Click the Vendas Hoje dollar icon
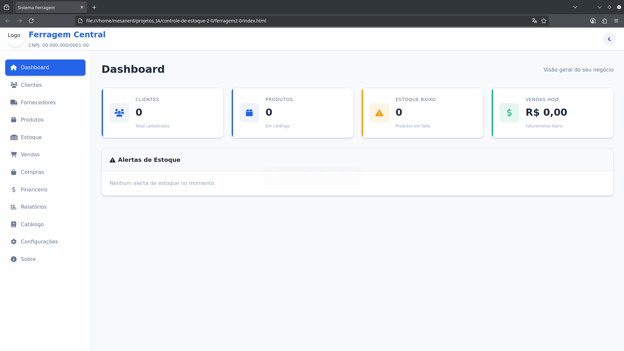 [509, 113]
